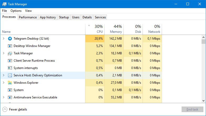Screen dimensions: 206x116
Task: Click the 55,2 MB memory value
Action: pos(116,97)
